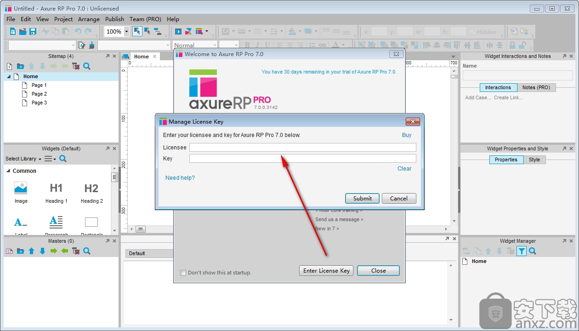Open the Widget Style Editor icon
This screenshot has width=579, height=331.
click(82, 45)
